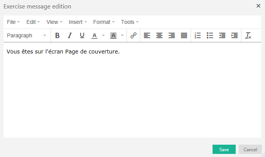
Task: Click the Save button
Action: (x=224, y=149)
